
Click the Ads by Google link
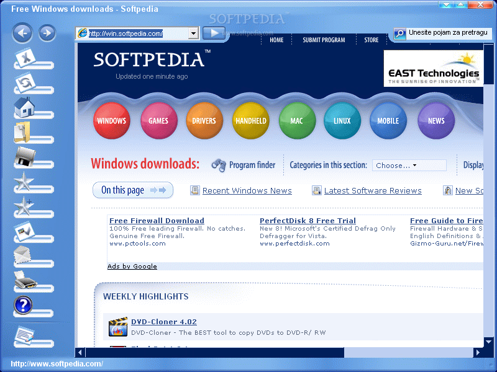coord(132,267)
